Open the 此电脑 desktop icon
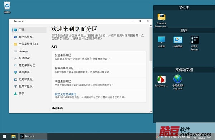Viewport: 215px width, 140px height. click(x=161, y=42)
